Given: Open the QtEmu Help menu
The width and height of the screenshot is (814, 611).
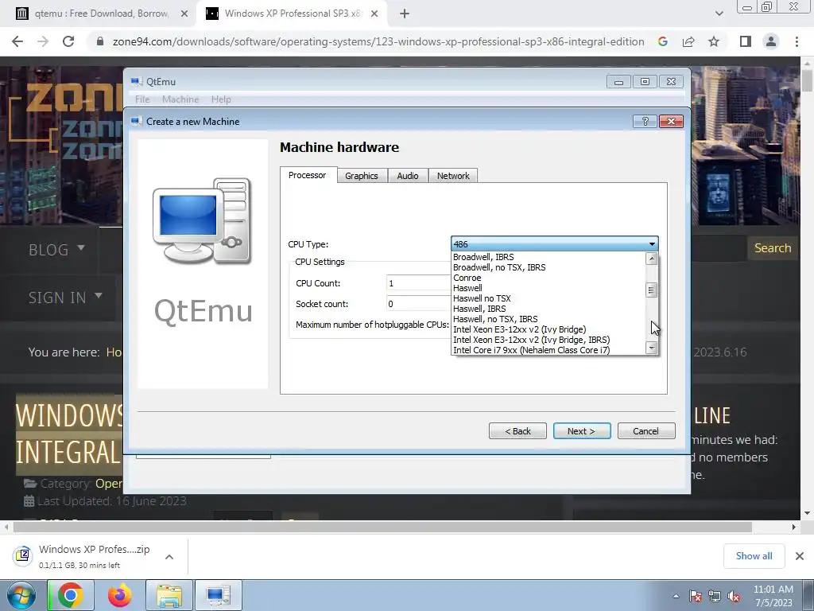Looking at the screenshot, I should point(221,99).
